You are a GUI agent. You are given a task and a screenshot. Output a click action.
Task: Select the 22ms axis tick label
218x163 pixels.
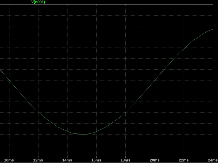(184, 160)
